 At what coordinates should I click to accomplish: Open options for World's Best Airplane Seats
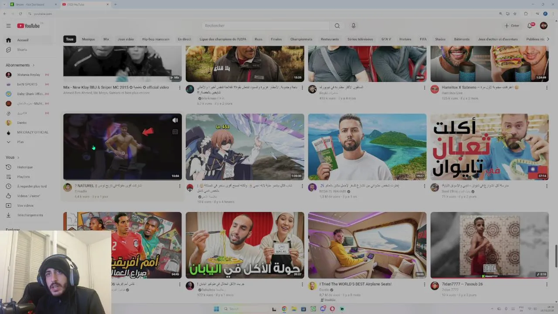point(425,284)
